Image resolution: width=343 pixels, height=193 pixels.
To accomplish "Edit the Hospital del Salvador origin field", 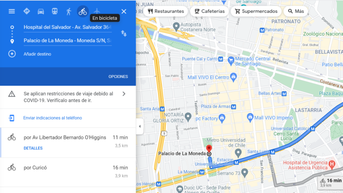I will [68, 27].
